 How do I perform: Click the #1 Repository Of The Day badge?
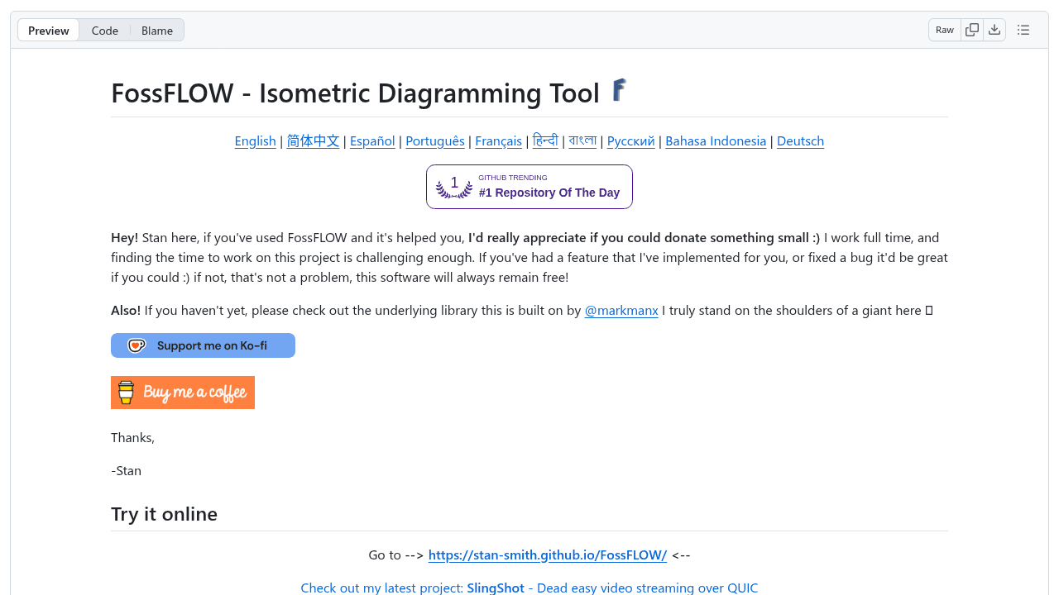(549, 193)
